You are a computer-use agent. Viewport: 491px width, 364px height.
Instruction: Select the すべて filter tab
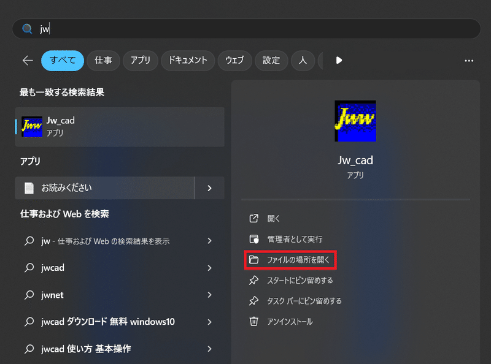pos(63,60)
